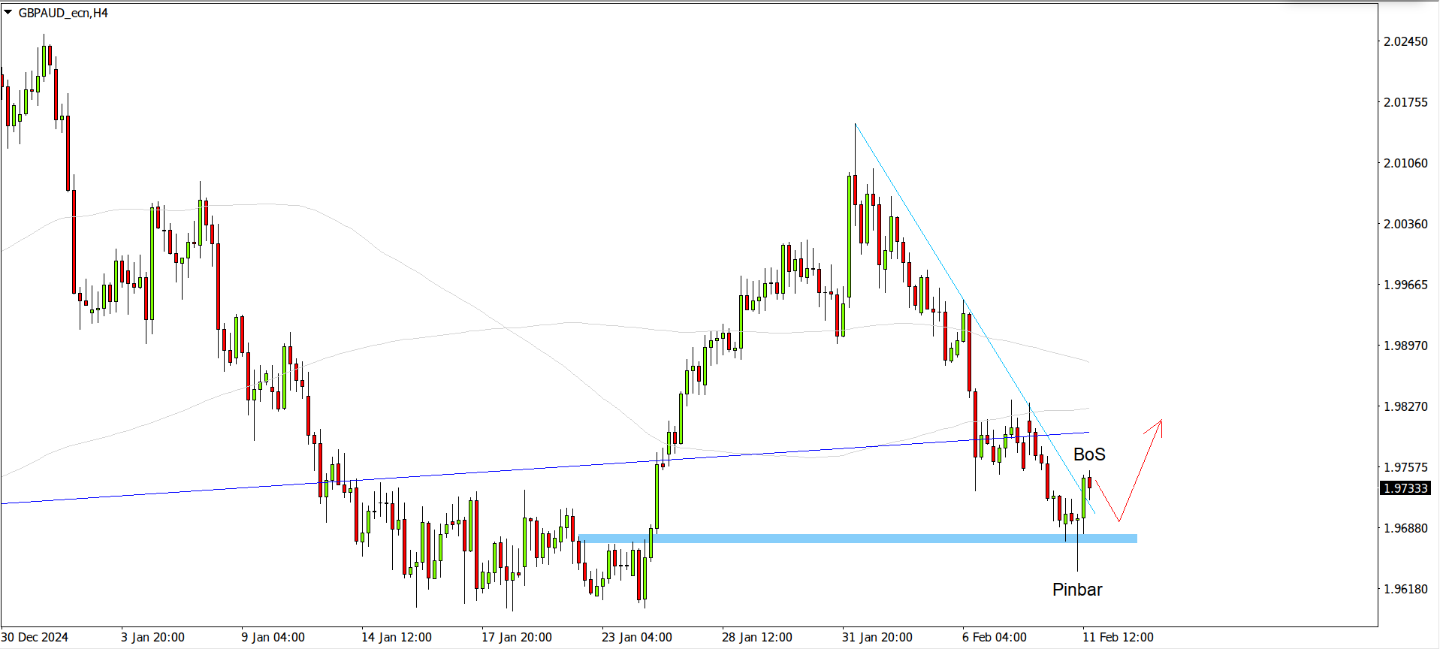This screenshot has width=1440, height=649.
Task: Select the light blue horizontal support zone rectangle
Action: pos(858,539)
